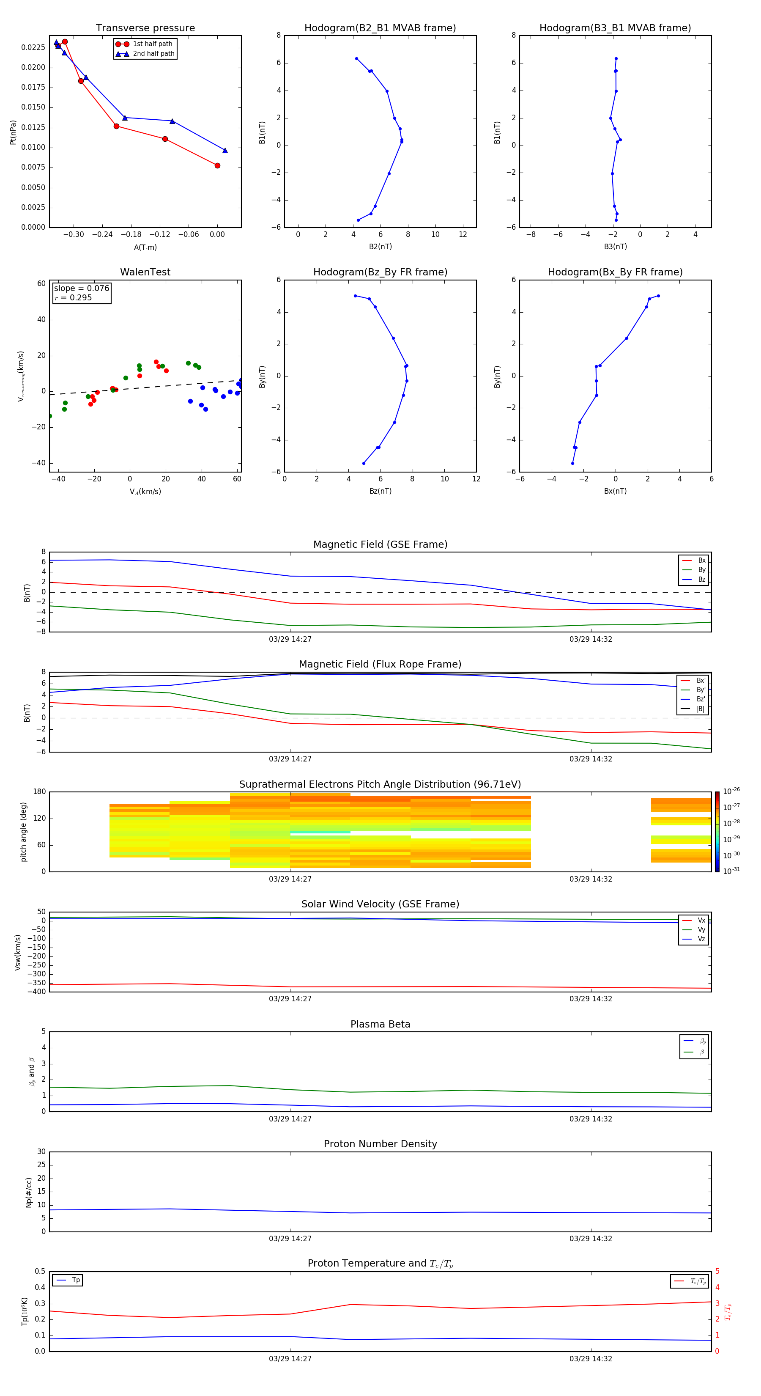Click the 'B3(nT)' x-axis label
Screen dimensions: 761x1396
(615, 247)
